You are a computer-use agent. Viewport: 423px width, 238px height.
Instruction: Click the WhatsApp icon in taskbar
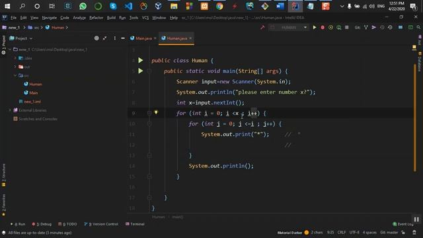pyautogui.click(x=83, y=6)
